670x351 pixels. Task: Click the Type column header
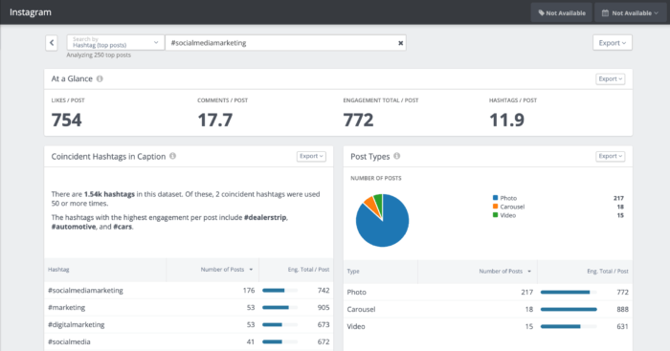(x=353, y=272)
